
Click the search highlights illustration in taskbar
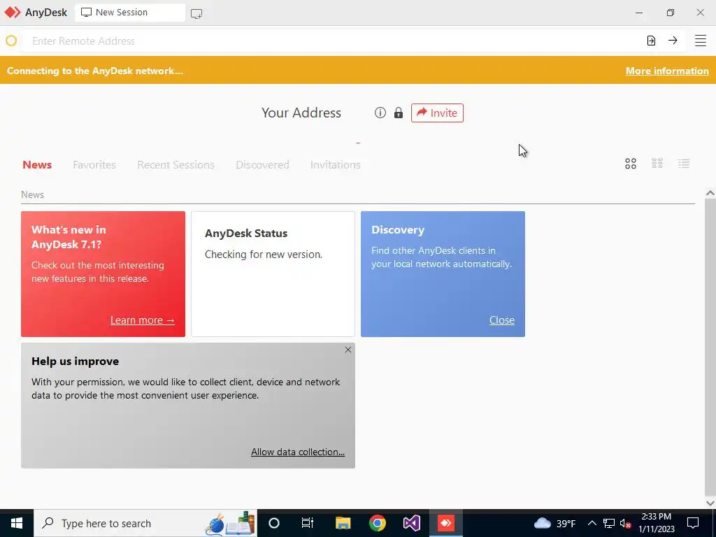(229, 523)
